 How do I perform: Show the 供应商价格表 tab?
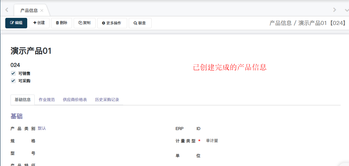click(x=75, y=100)
